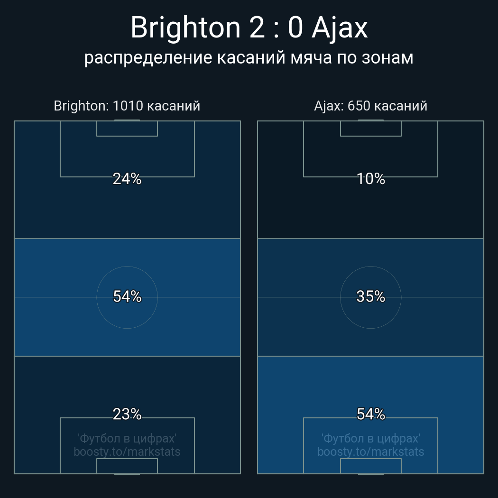This screenshot has width=498, height=498.
Task: Select the Brighton: 1010 касаний label
Action: pos(127,106)
